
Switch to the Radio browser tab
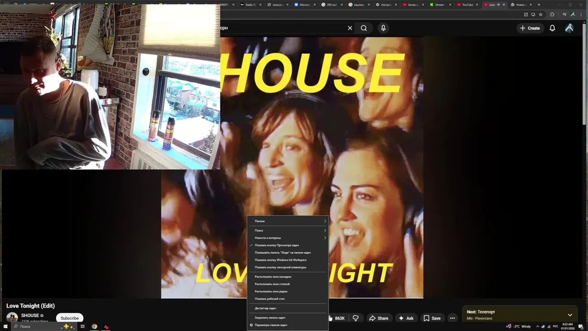click(251, 5)
